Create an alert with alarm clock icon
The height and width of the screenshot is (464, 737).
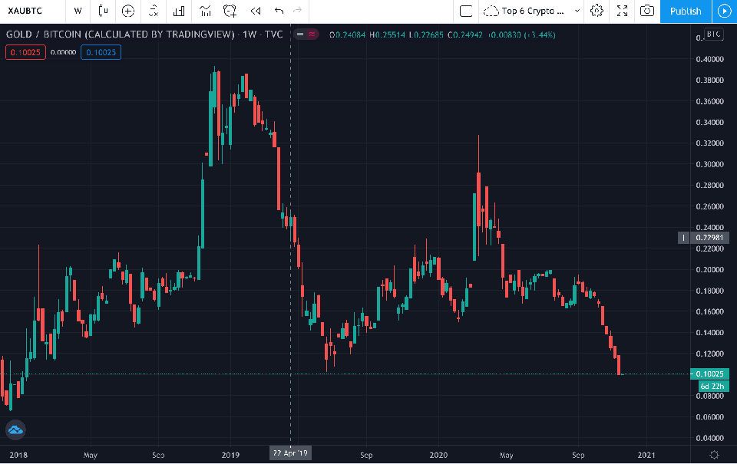point(230,11)
